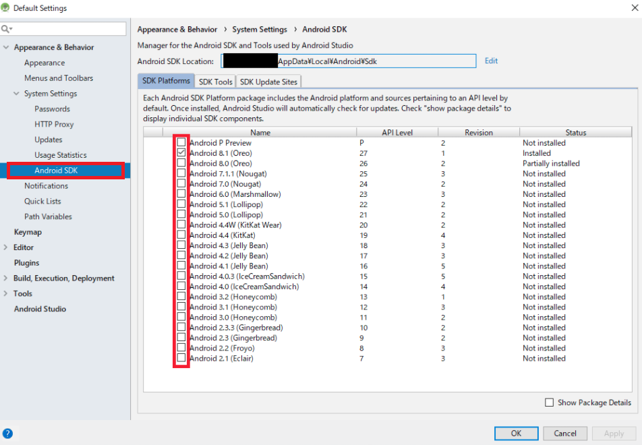The height and width of the screenshot is (445, 642).
Task: Check the Android 2.3.3 (Gingerbread) checkbox
Action: click(181, 327)
